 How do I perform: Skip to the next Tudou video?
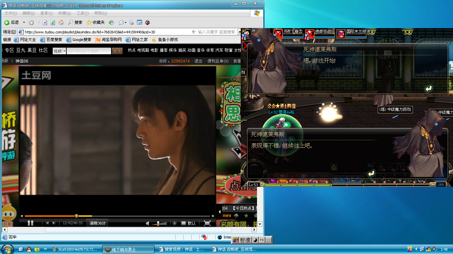[x=54, y=223]
